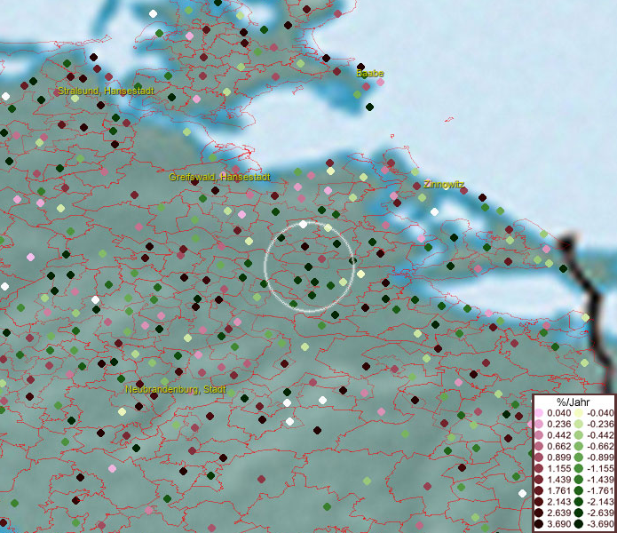Click the 2.143 legend value text
Image resolution: width=617 pixels, height=533 pixels.
click(x=559, y=502)
